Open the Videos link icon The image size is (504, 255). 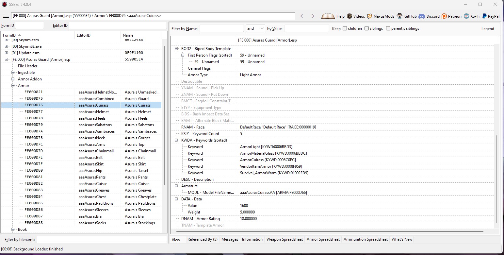coord(350,16)
